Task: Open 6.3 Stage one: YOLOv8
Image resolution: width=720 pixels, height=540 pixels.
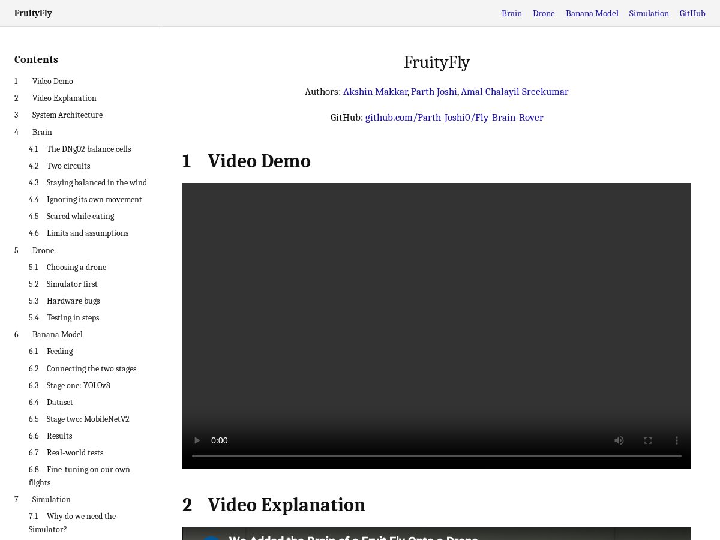Action: [x=70, y=385]
